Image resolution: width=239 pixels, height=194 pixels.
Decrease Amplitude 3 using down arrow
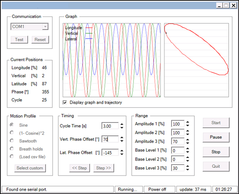point(188,143)
